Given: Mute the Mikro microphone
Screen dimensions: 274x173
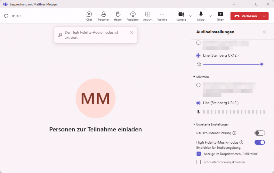Looking at the screenshot, I should 201,16.
